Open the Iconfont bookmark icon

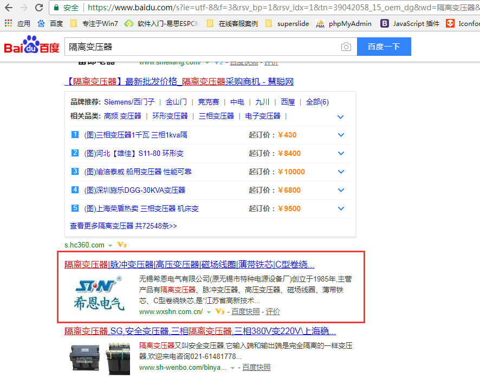pos(450,23)
